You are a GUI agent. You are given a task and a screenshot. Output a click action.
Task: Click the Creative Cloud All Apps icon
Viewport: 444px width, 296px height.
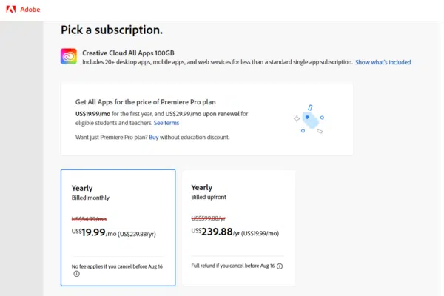pyautogui.click(x=69, y=56)
